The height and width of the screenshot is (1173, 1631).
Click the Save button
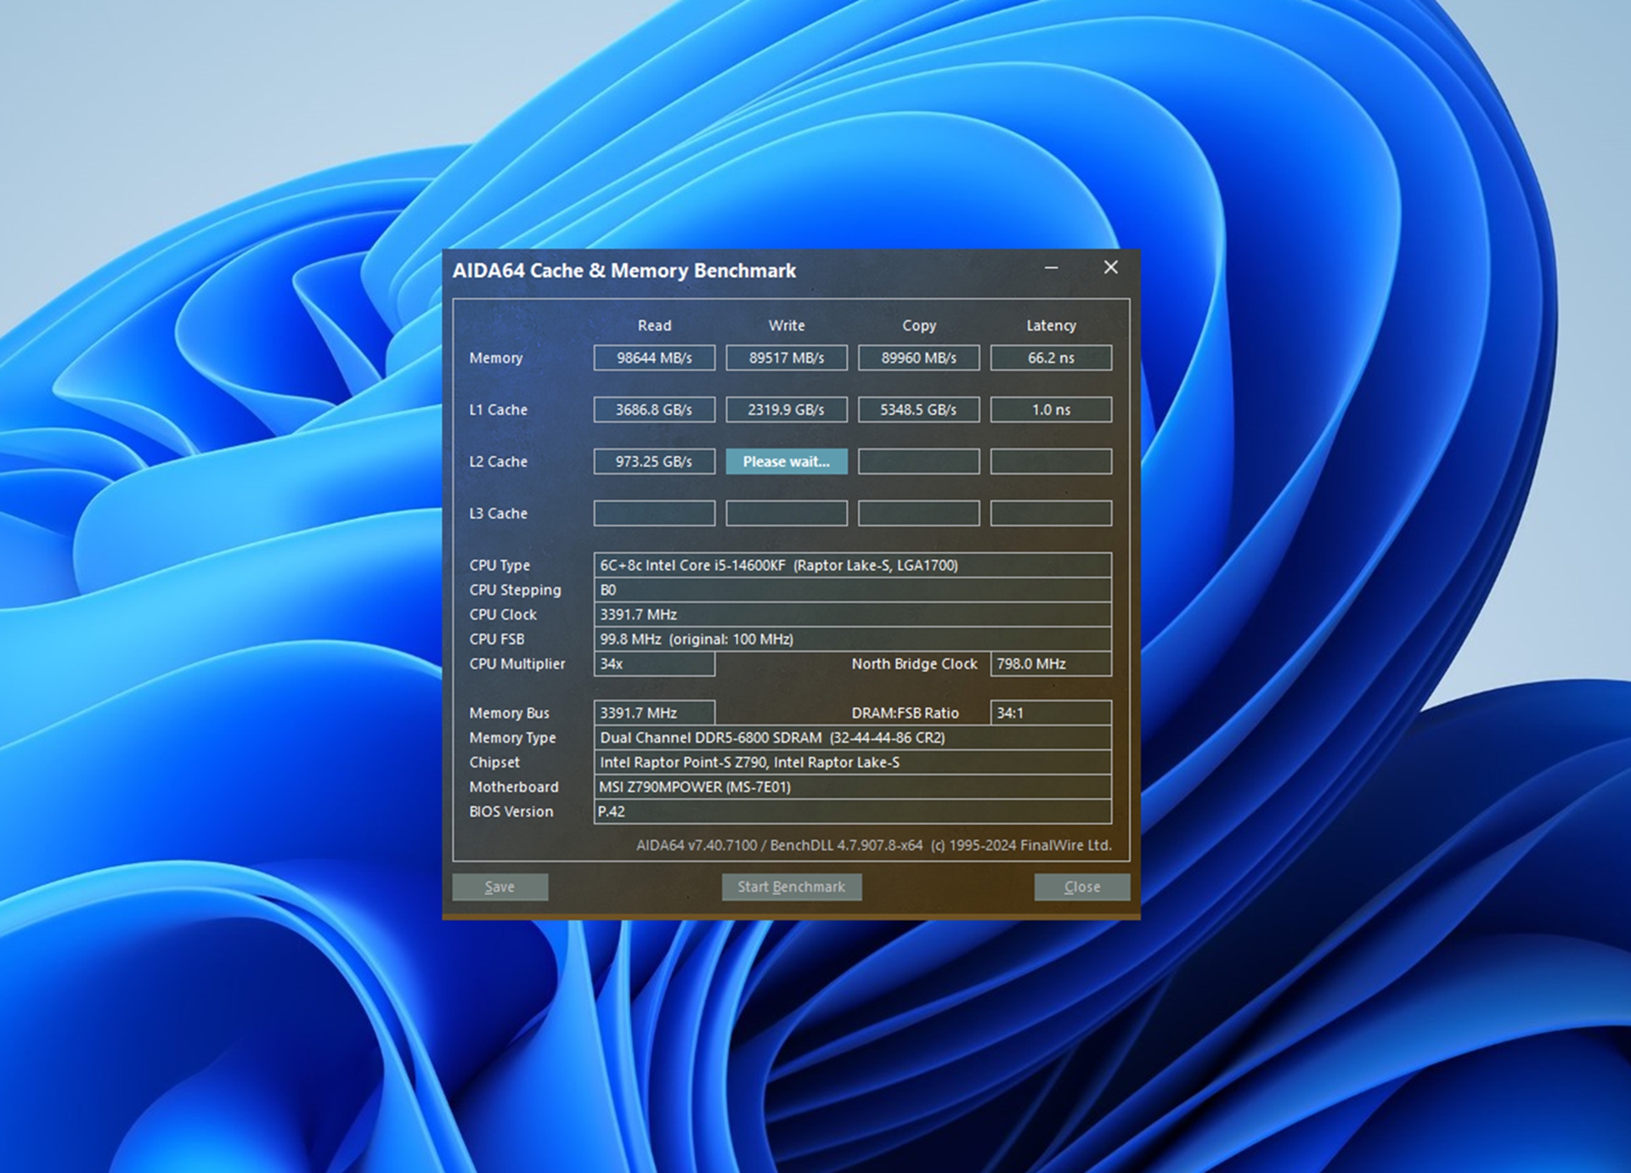click(x=499, y=887)
